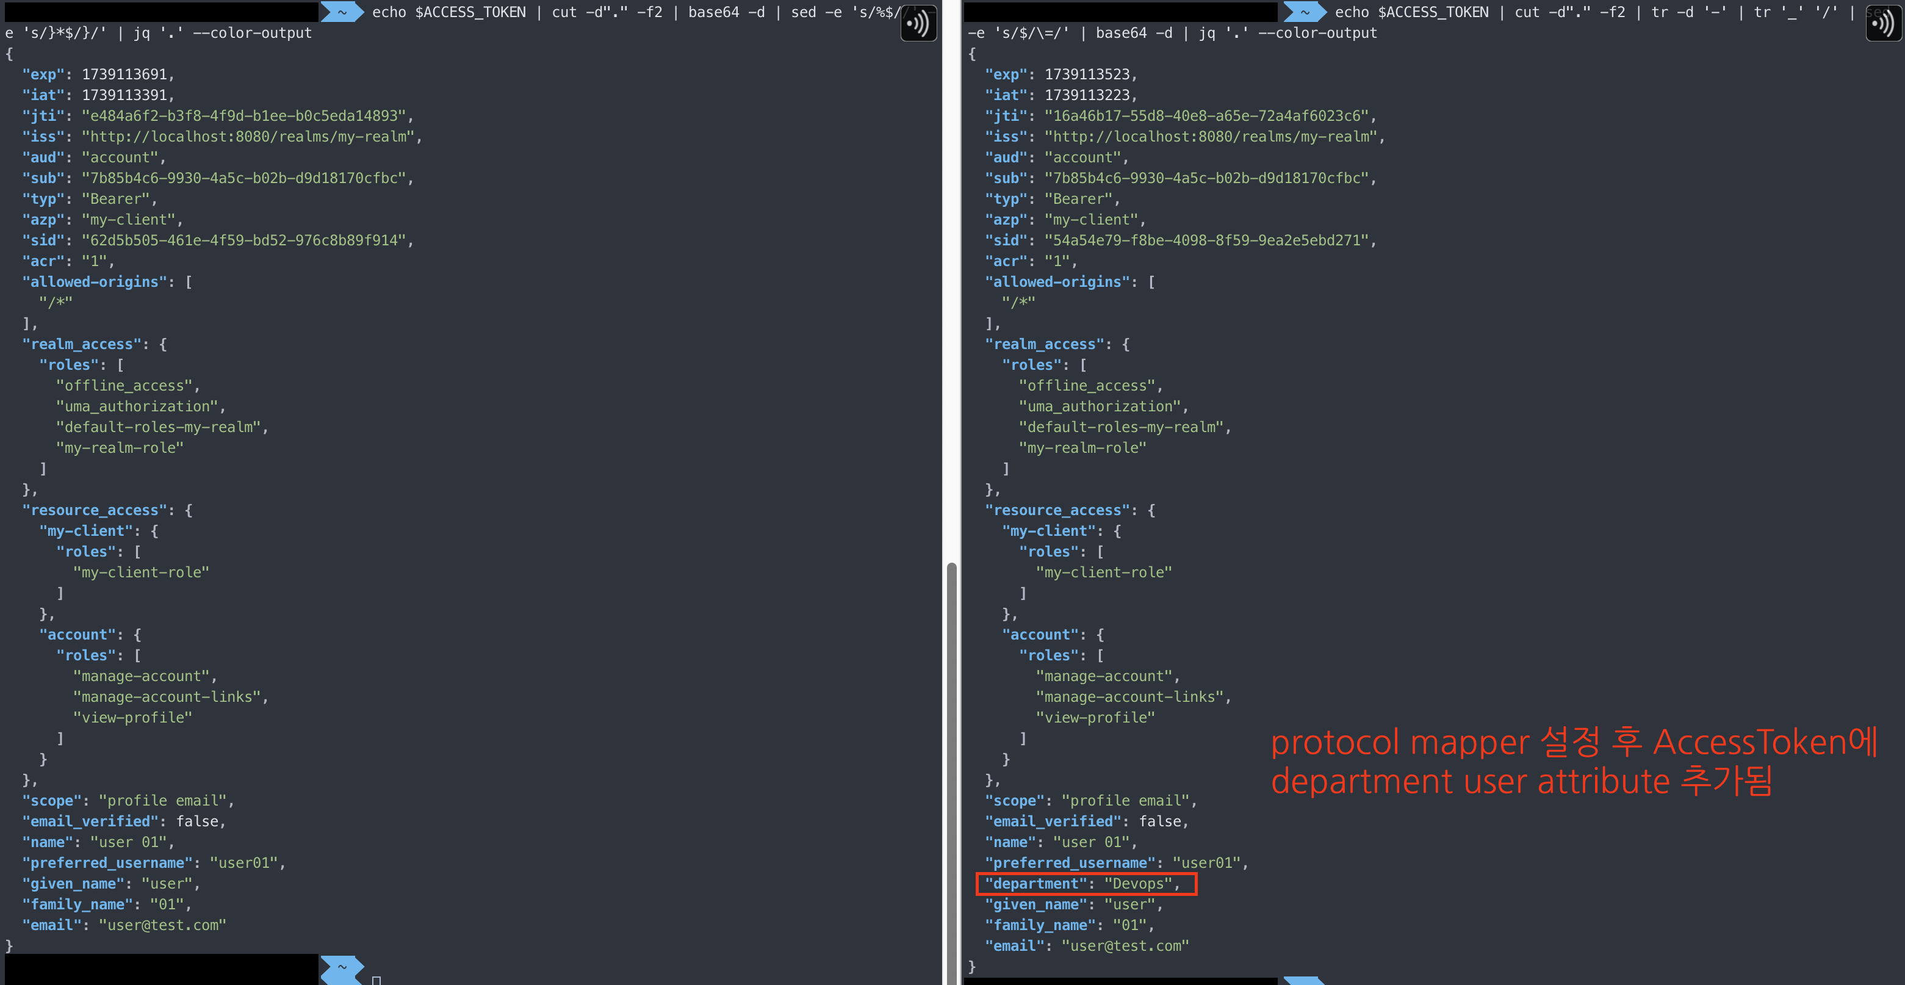The width and height of the screenshot is (1905, 985).
Task: Click the resource_access key in the left pane
Action: [x=95, y=510]
